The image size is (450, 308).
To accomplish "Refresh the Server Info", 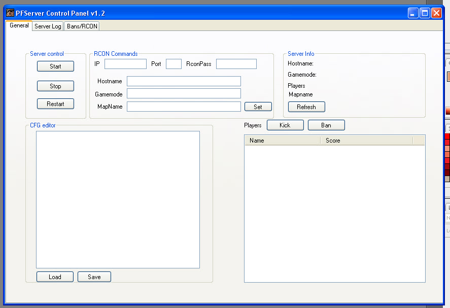I will 306,107.
